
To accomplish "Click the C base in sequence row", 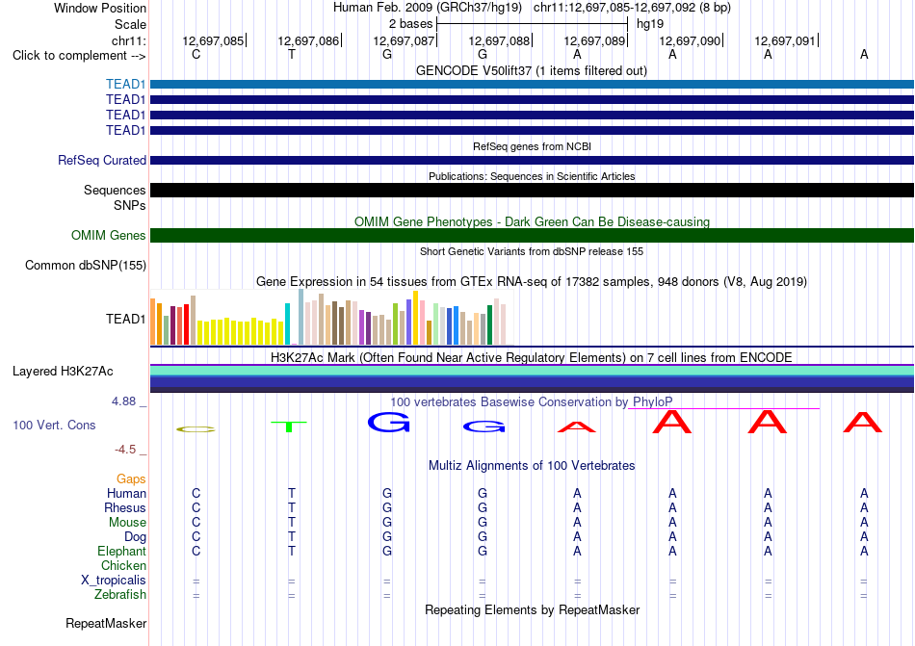I will [196, 54].
